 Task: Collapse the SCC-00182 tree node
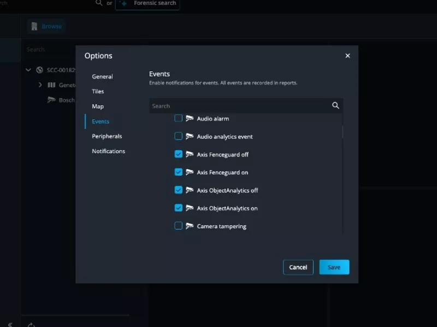point(28,70)
